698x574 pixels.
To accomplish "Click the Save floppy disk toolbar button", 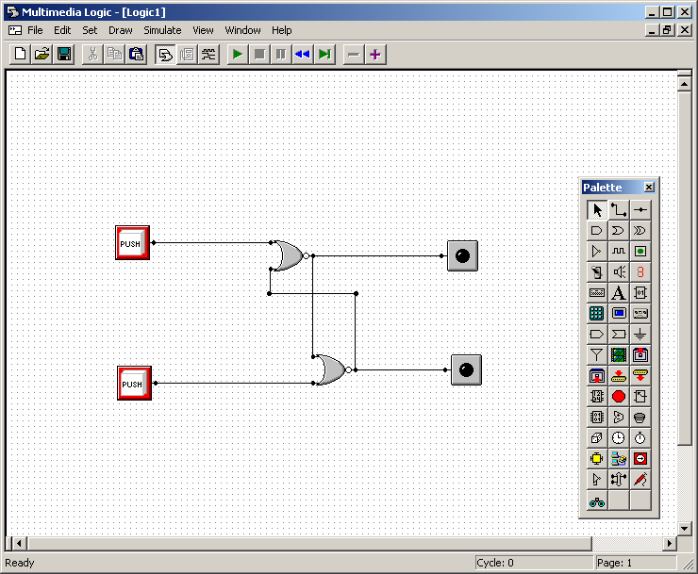I will point(64,54).
